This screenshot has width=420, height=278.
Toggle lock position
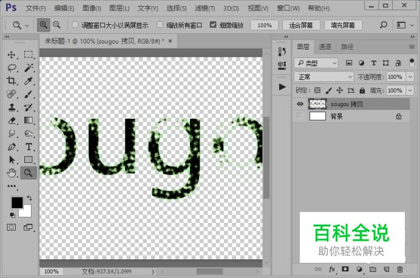tap(340, 91)
